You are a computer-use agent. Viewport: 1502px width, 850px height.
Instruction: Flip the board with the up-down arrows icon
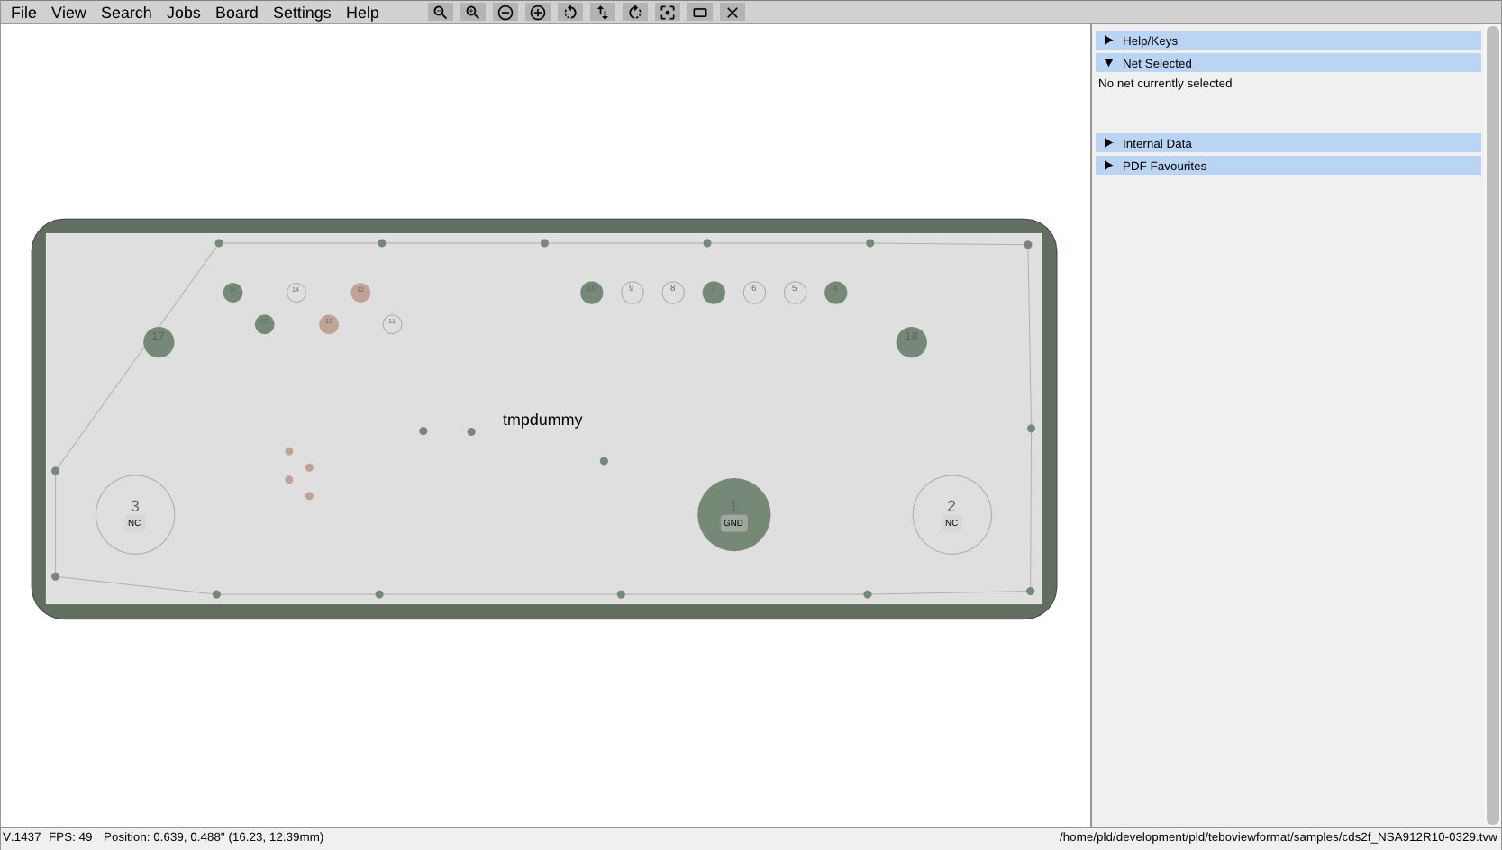tap(603, 13)
